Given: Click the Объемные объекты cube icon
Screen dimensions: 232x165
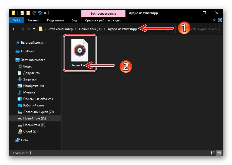Looking at the screenshot, I should point(19,99).
